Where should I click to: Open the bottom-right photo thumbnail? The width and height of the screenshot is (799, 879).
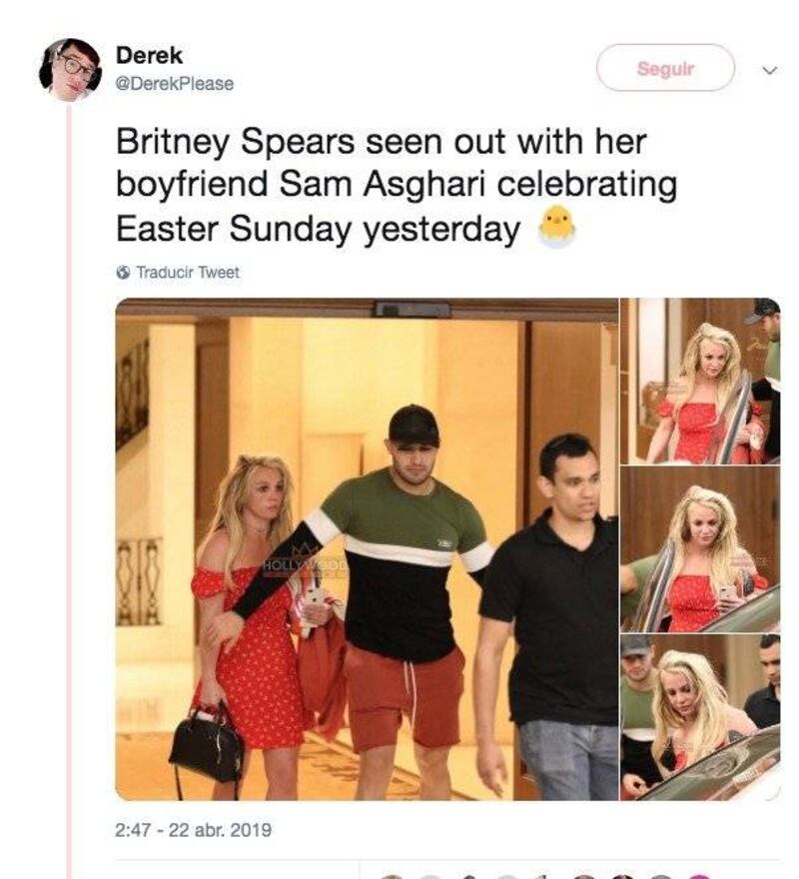click(700, 717)
